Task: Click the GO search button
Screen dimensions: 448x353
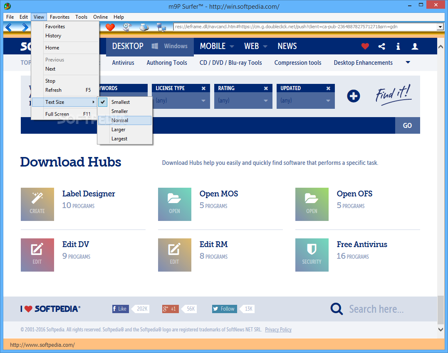Action: click(407, 125)
